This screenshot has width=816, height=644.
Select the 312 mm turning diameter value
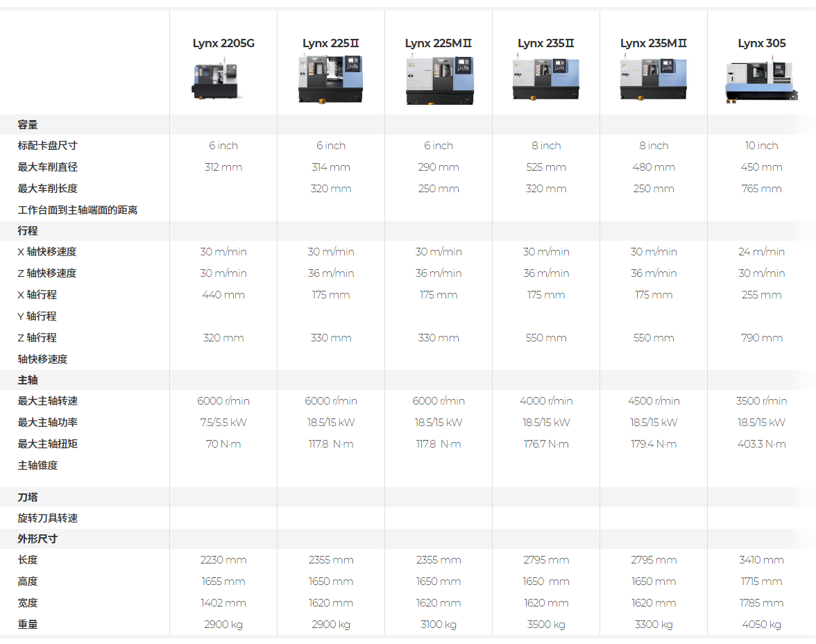click(223, 167)
